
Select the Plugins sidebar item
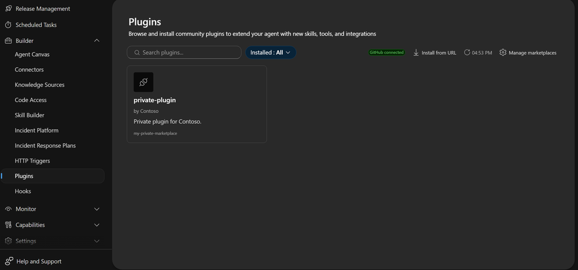[53, 176]
